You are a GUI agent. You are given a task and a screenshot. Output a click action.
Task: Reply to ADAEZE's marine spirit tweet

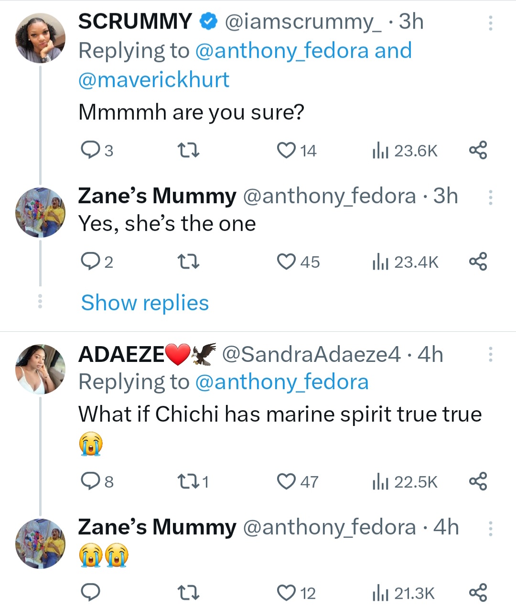point(91,481)
